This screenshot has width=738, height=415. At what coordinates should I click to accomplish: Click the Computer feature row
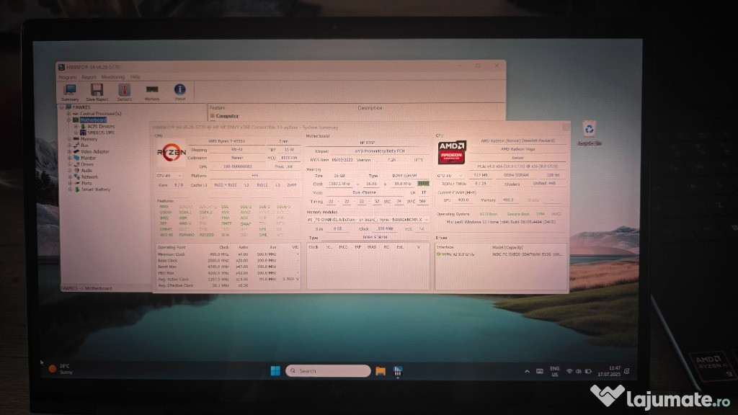point(227,116)
